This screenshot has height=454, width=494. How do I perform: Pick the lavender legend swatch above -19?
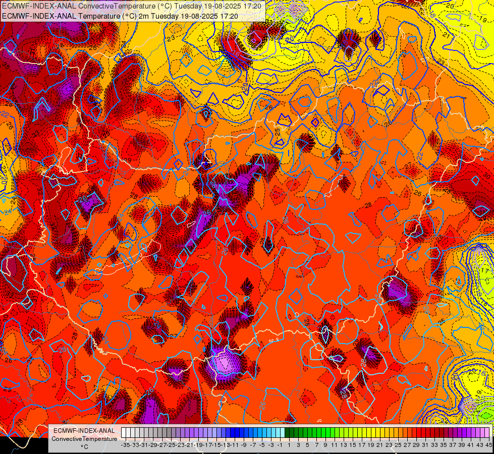196,432
